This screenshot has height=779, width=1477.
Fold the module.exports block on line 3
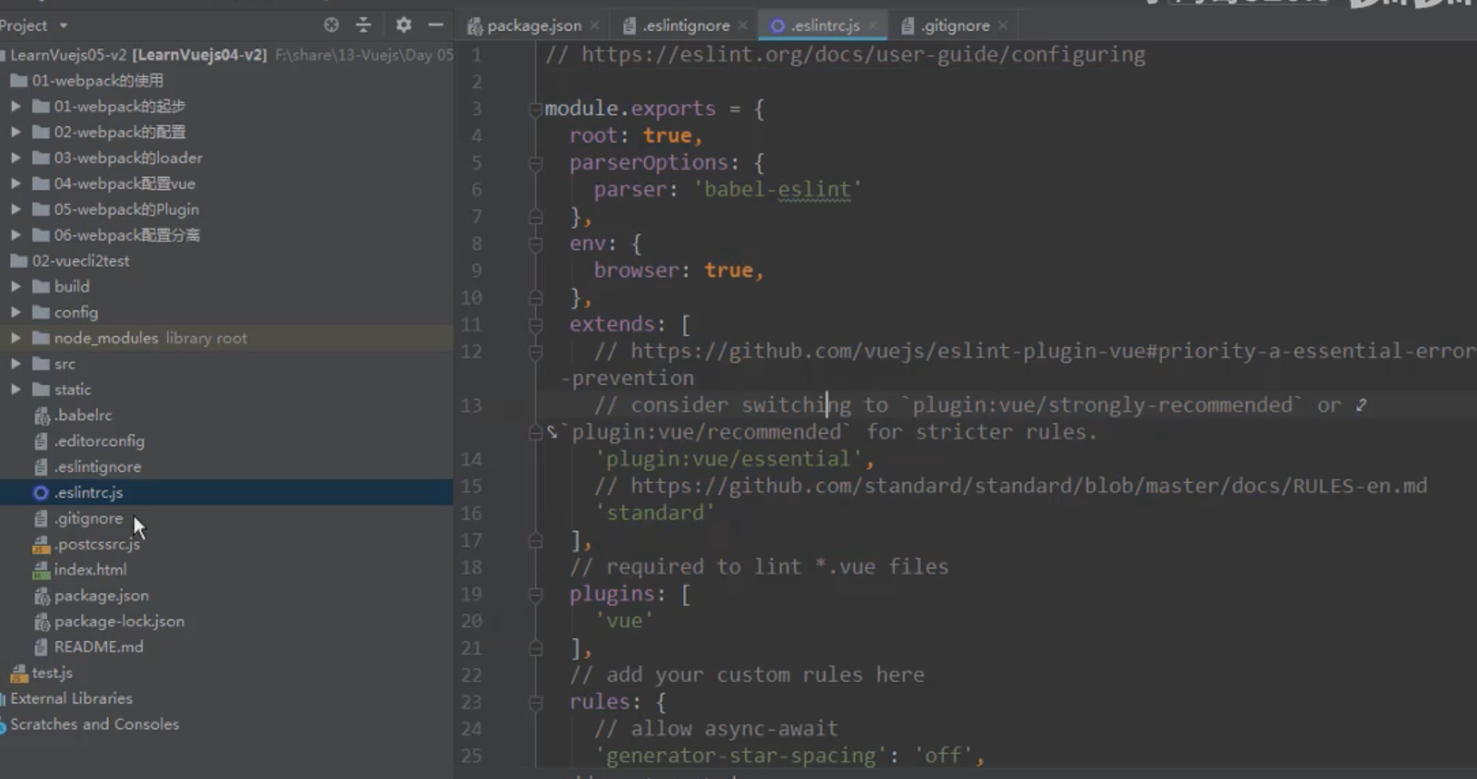535,110
